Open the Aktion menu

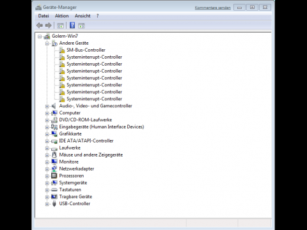coord(62,16)
